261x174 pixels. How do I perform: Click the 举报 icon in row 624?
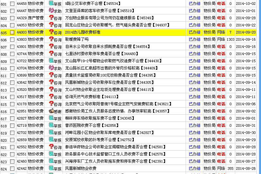point(51,168)
